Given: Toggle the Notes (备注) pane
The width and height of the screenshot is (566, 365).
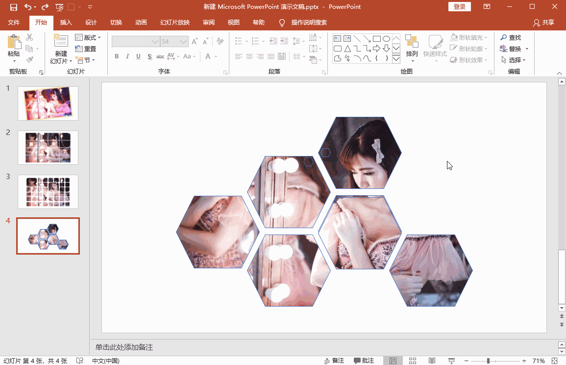Looking at the screenshot, I should tap(334, 361).
